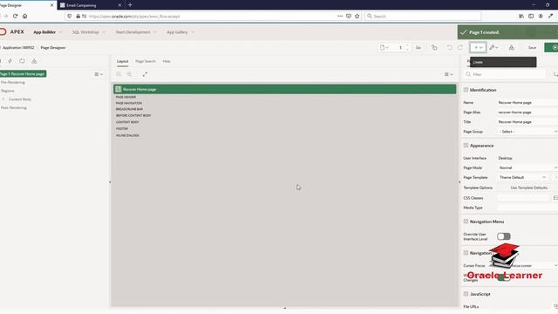Open the Page Template dropdown
This screenshot has width=558, height=314.
[x=523, y=177]
